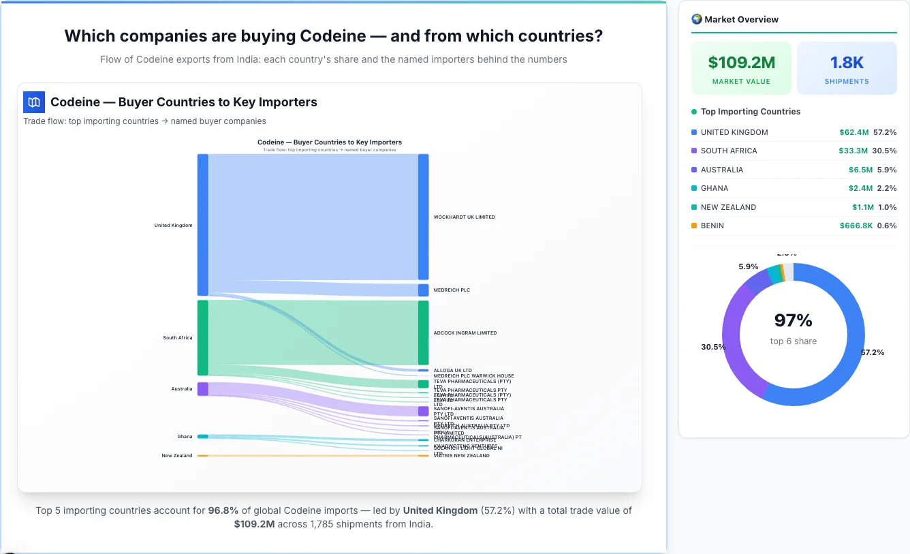
Task: Click the 97% label inside the donut chart
Action: coord(794,320)
